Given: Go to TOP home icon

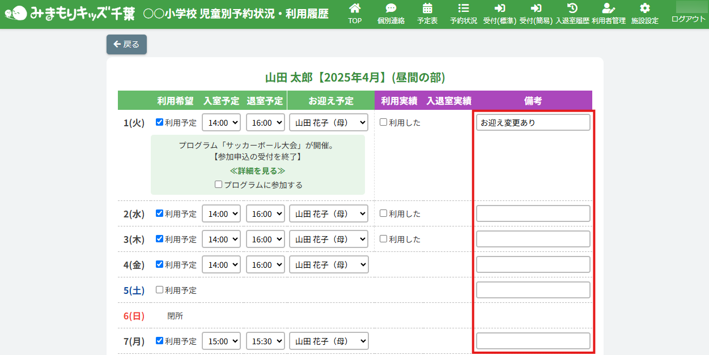Looking at the screenshot, I should coord(355,8).
